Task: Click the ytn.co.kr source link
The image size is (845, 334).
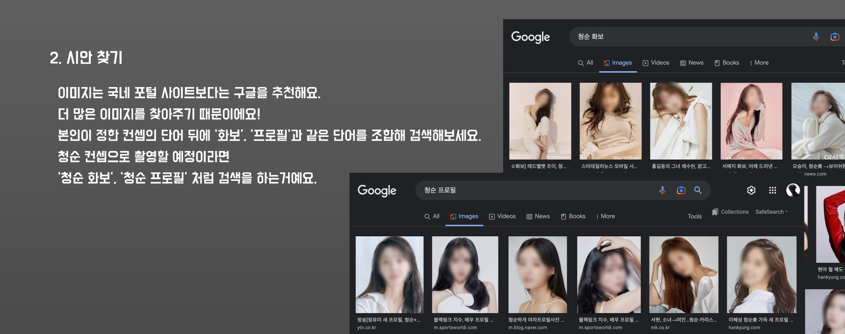Action: [367, 328]
